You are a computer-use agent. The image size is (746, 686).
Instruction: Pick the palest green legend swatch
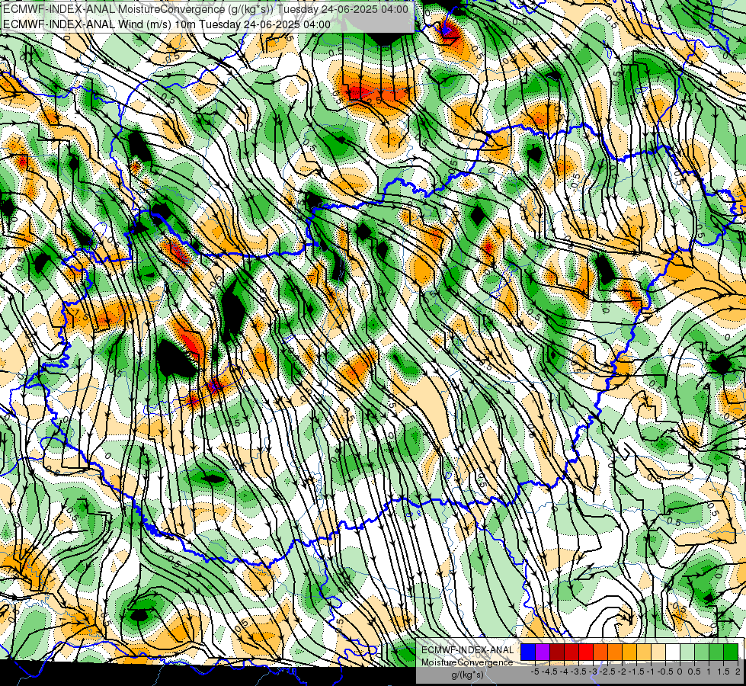687,652
